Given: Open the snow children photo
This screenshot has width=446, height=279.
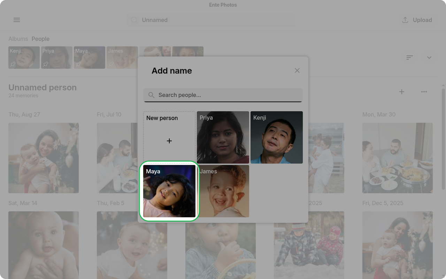Looking at the screenshot, I should point(309,245).
